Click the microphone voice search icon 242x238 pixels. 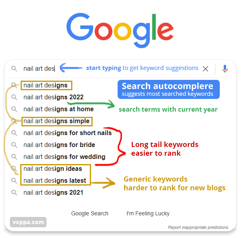pos(225,69)
